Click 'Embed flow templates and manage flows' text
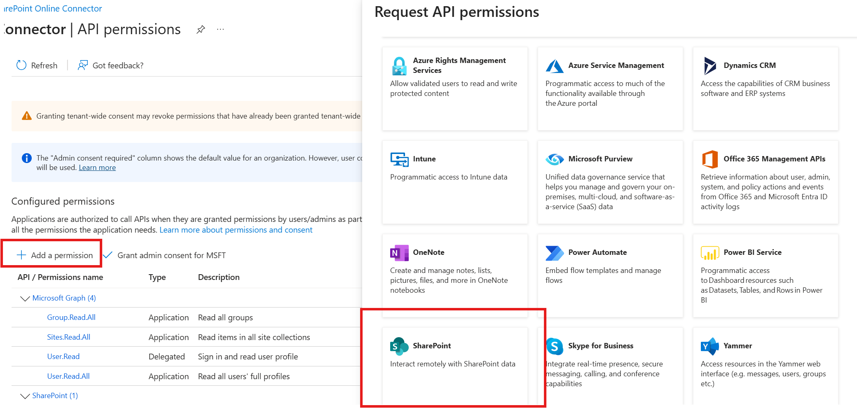This screenshot has width=857, height=408. coord(603,275)
